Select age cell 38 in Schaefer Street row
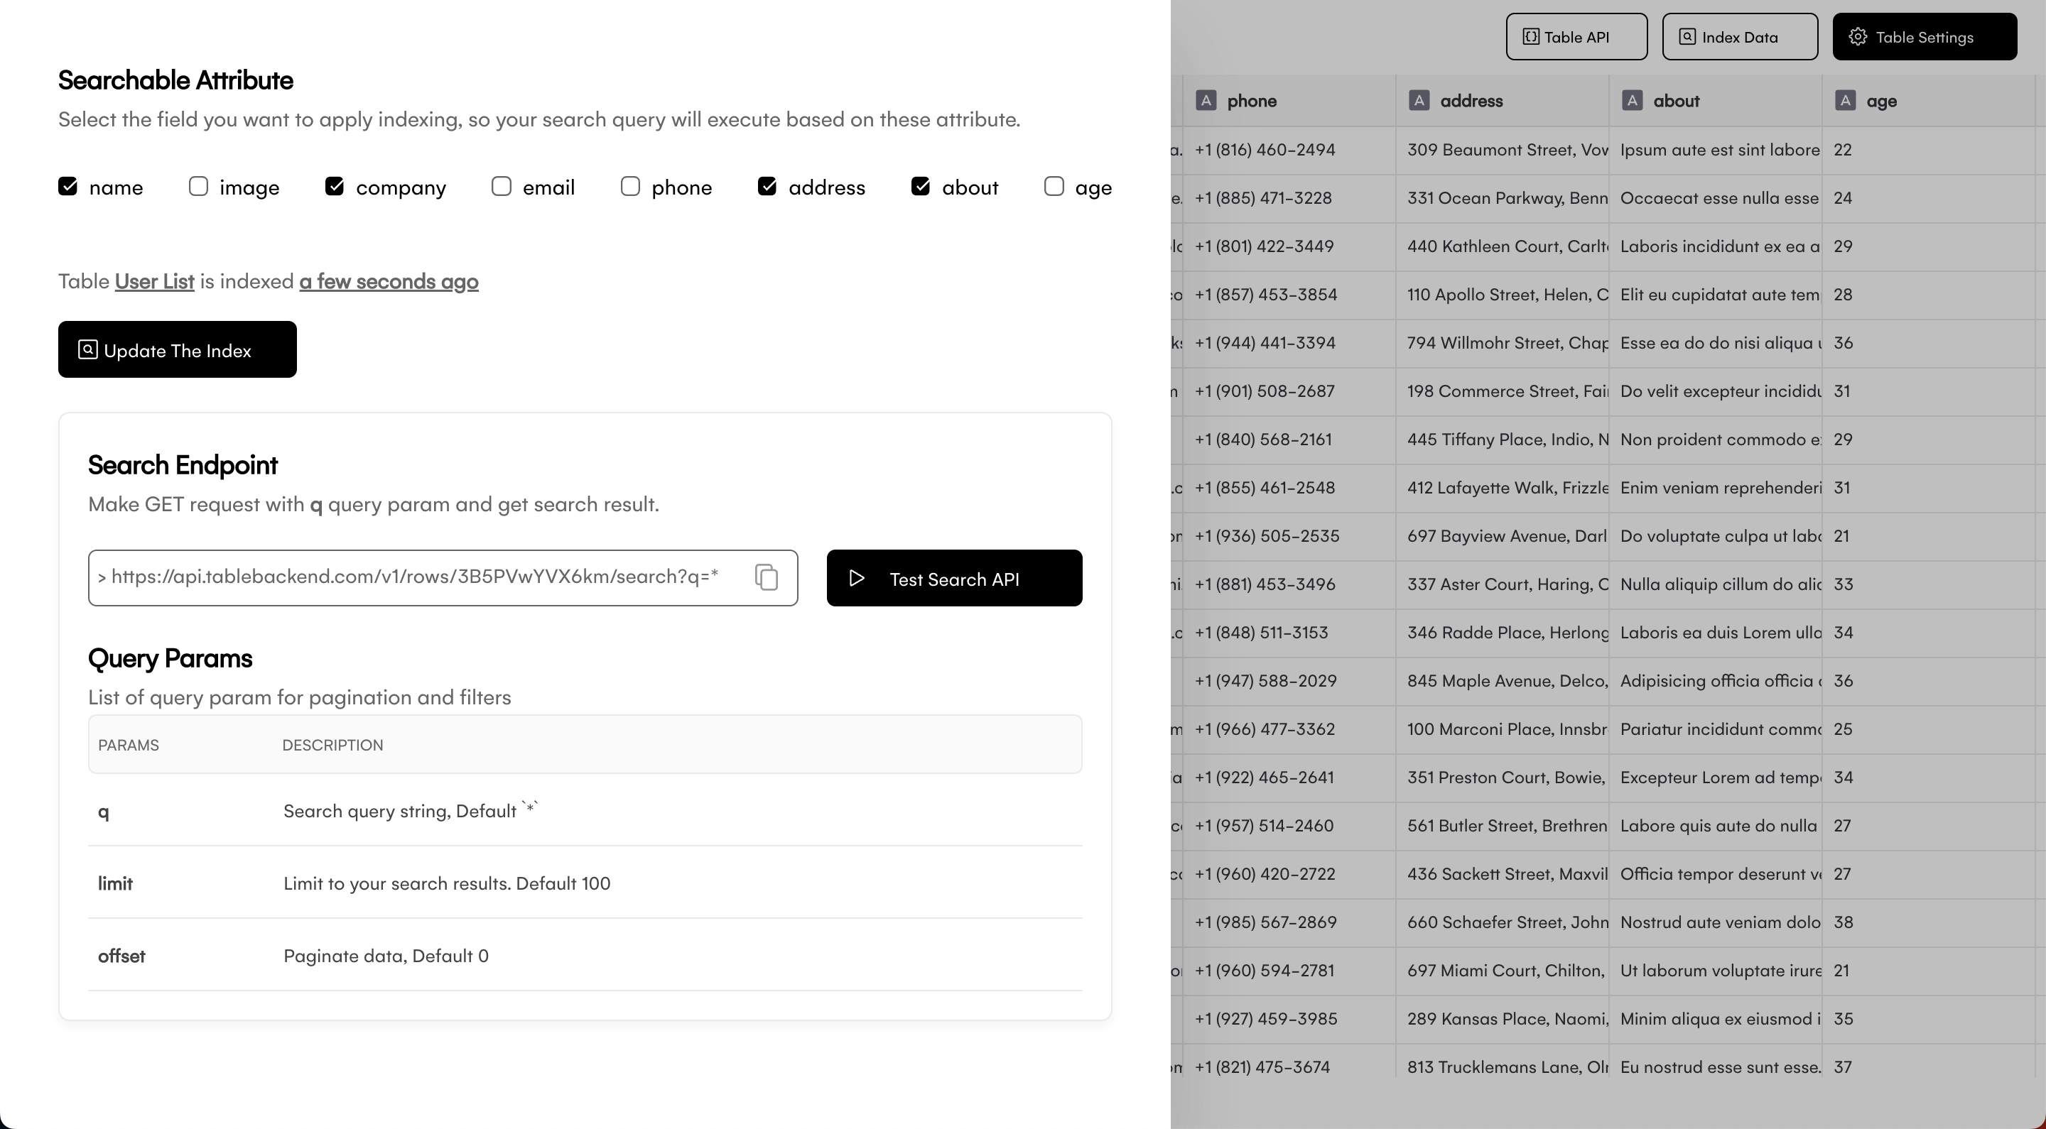 (x=1927, y=922)
